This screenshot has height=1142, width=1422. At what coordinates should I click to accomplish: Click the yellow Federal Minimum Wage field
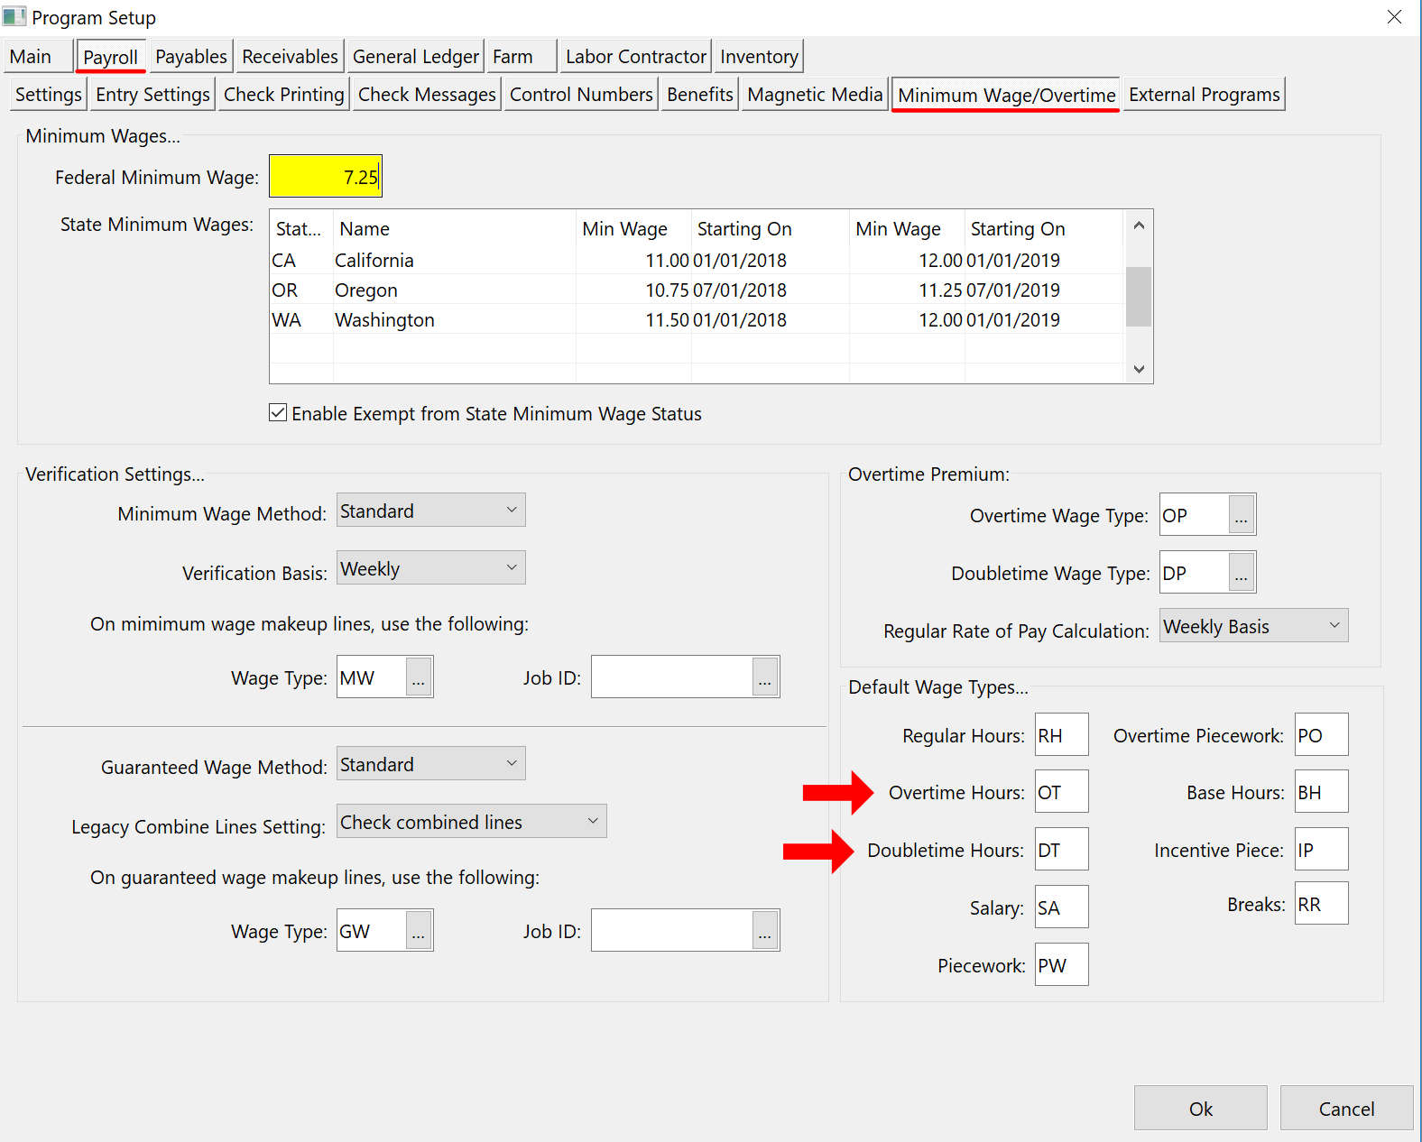click(x=325, y=177)
